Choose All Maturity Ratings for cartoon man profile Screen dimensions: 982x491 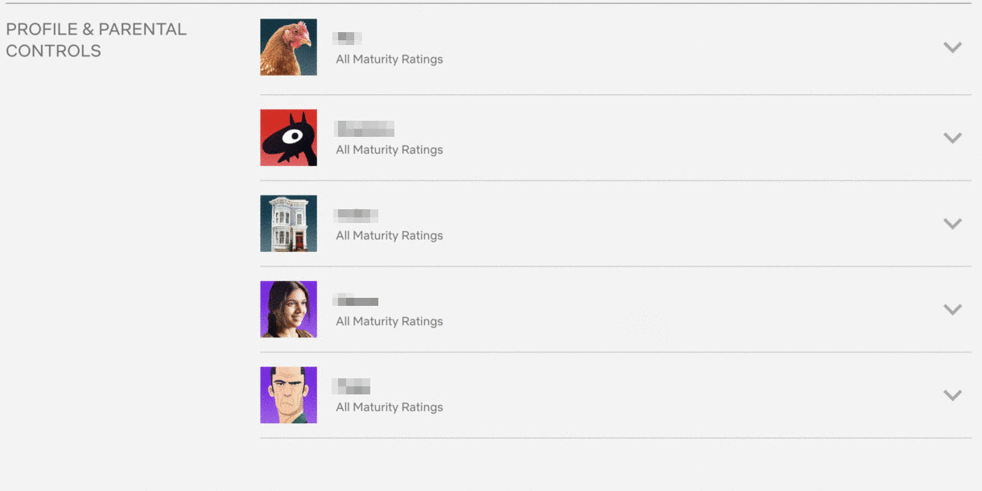[x=390, y=407]
